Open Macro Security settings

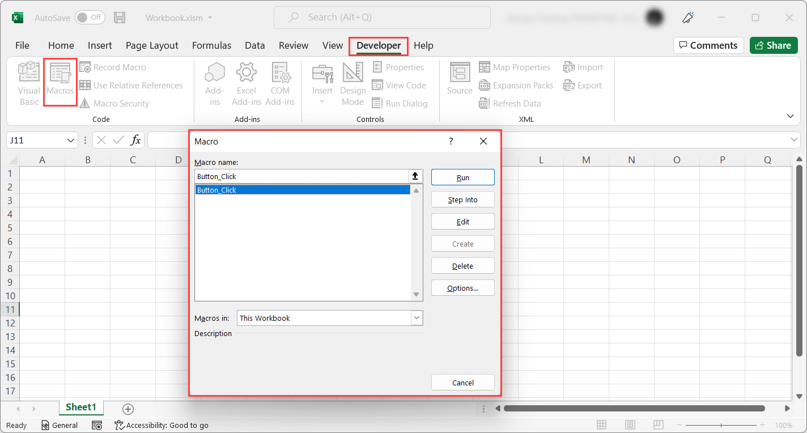pyautogui.click(x=85, y=103)
